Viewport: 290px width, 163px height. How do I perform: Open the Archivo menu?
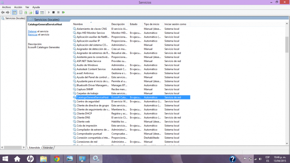pyautogui.click(x=7, y=7)
